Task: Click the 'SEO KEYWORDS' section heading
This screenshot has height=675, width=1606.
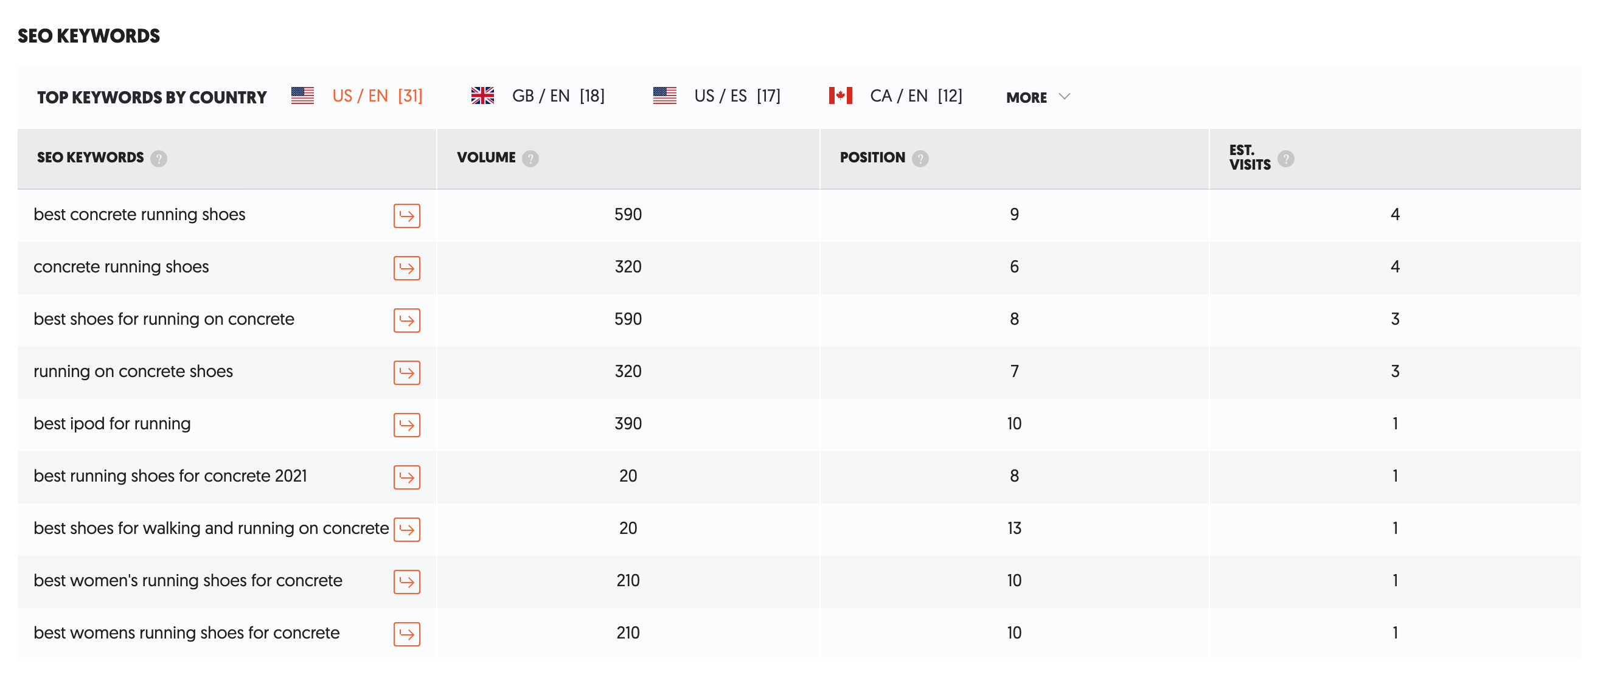Action: (x=89, y=36)
